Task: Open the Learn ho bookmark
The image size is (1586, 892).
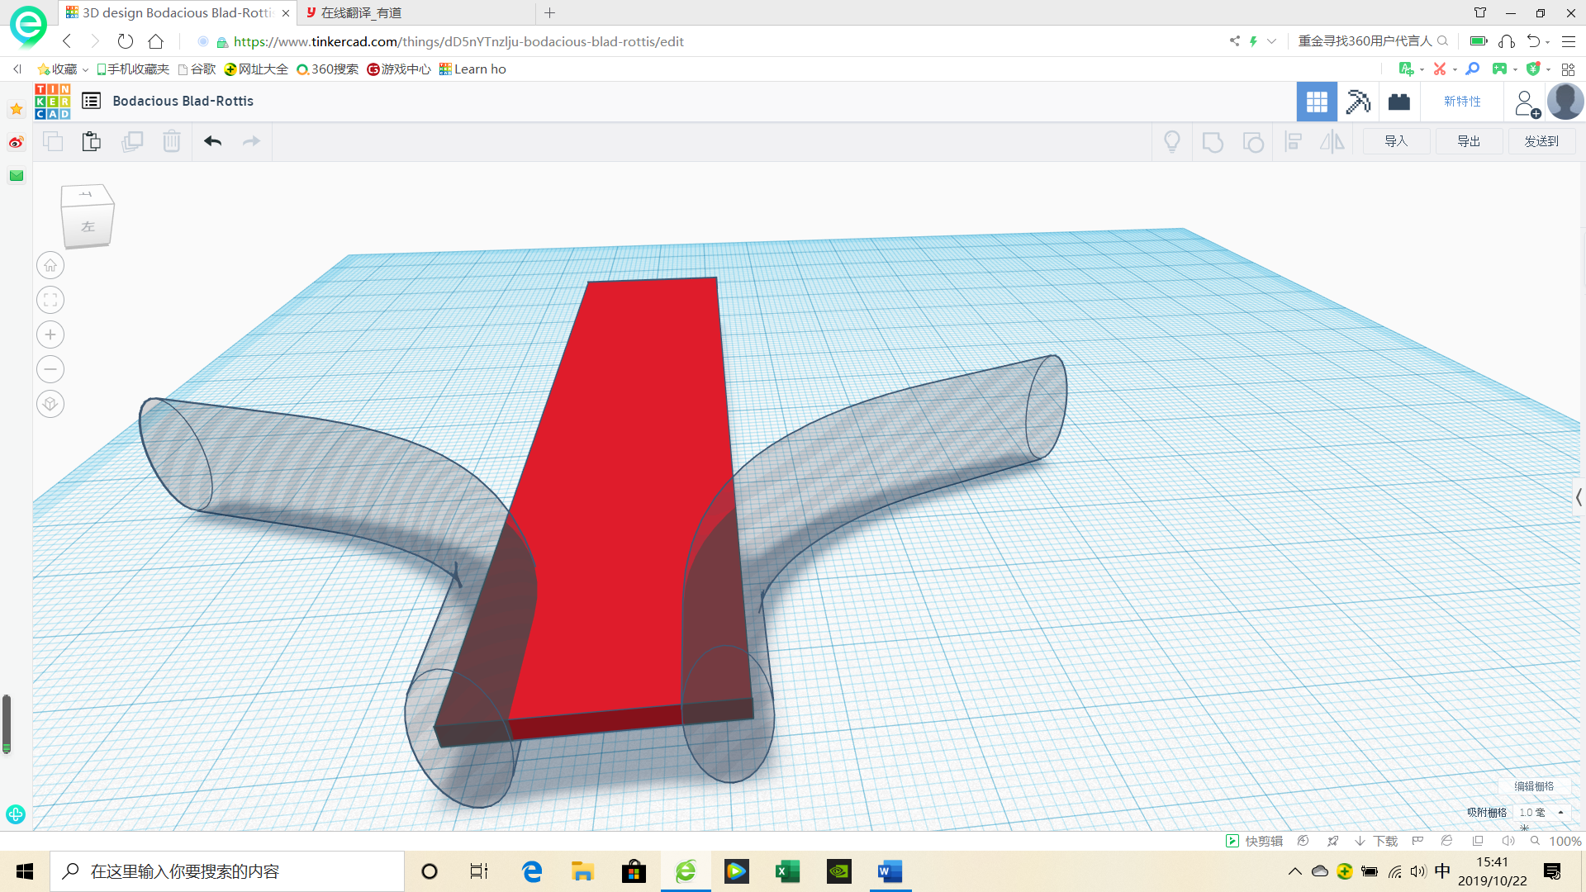Action: [x=472, y=69]
